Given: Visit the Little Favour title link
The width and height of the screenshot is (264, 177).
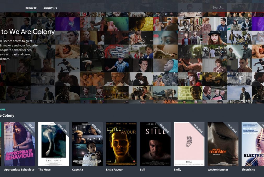Looking at the screenshot, I should 114,170.
